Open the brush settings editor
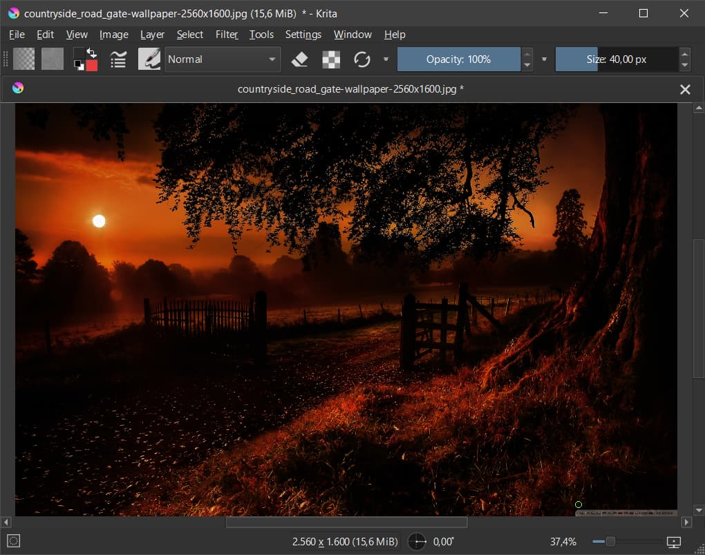 pos(118,59)
